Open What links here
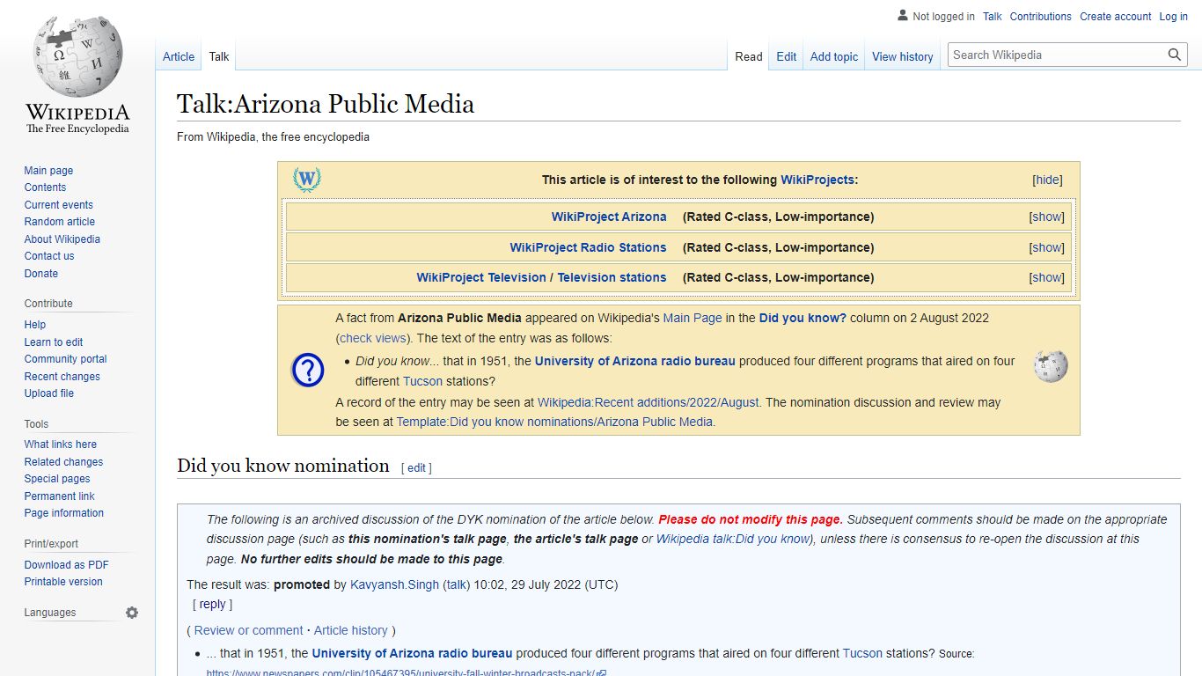The height and width of the screenshot is (676, 1202). (x=61, y=445)
